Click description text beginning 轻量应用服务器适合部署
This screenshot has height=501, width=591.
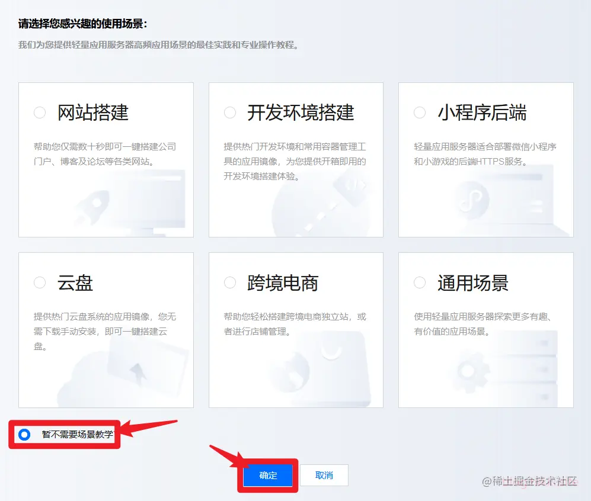(x=485, y=154)
